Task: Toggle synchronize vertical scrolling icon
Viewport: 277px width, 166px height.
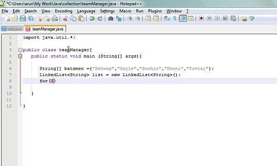Action: [x=148, y=18]
